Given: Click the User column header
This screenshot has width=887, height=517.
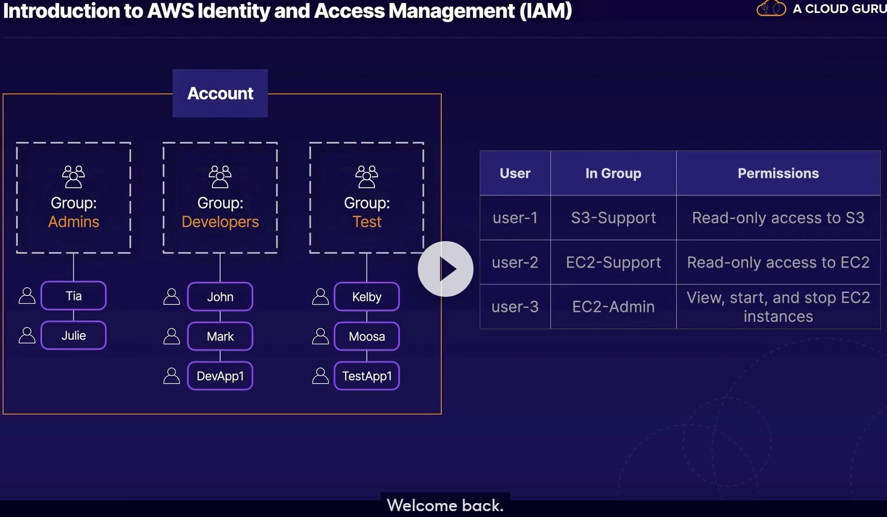Looking at the screenshot, I should pos(515,173).
